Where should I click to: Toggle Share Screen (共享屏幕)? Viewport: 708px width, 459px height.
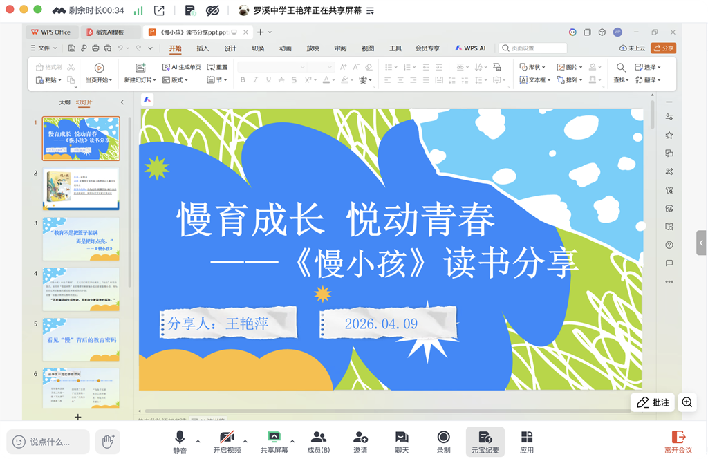(x=274, y=442)
